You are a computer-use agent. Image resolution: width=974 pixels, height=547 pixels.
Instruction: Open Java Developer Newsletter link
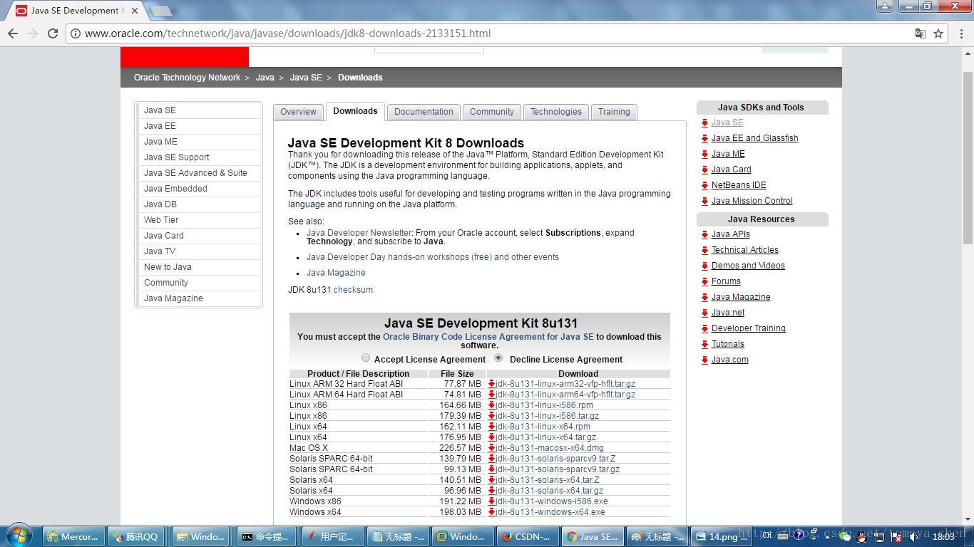pos(359,233)
